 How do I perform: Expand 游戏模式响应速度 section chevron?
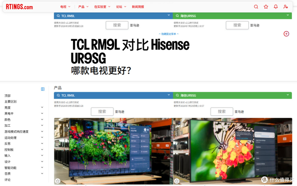(x=42, y=131)
